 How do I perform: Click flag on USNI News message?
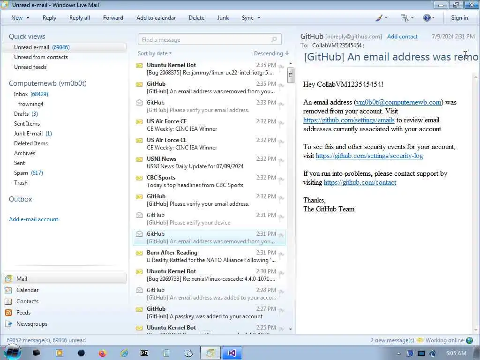click(281, 160)
